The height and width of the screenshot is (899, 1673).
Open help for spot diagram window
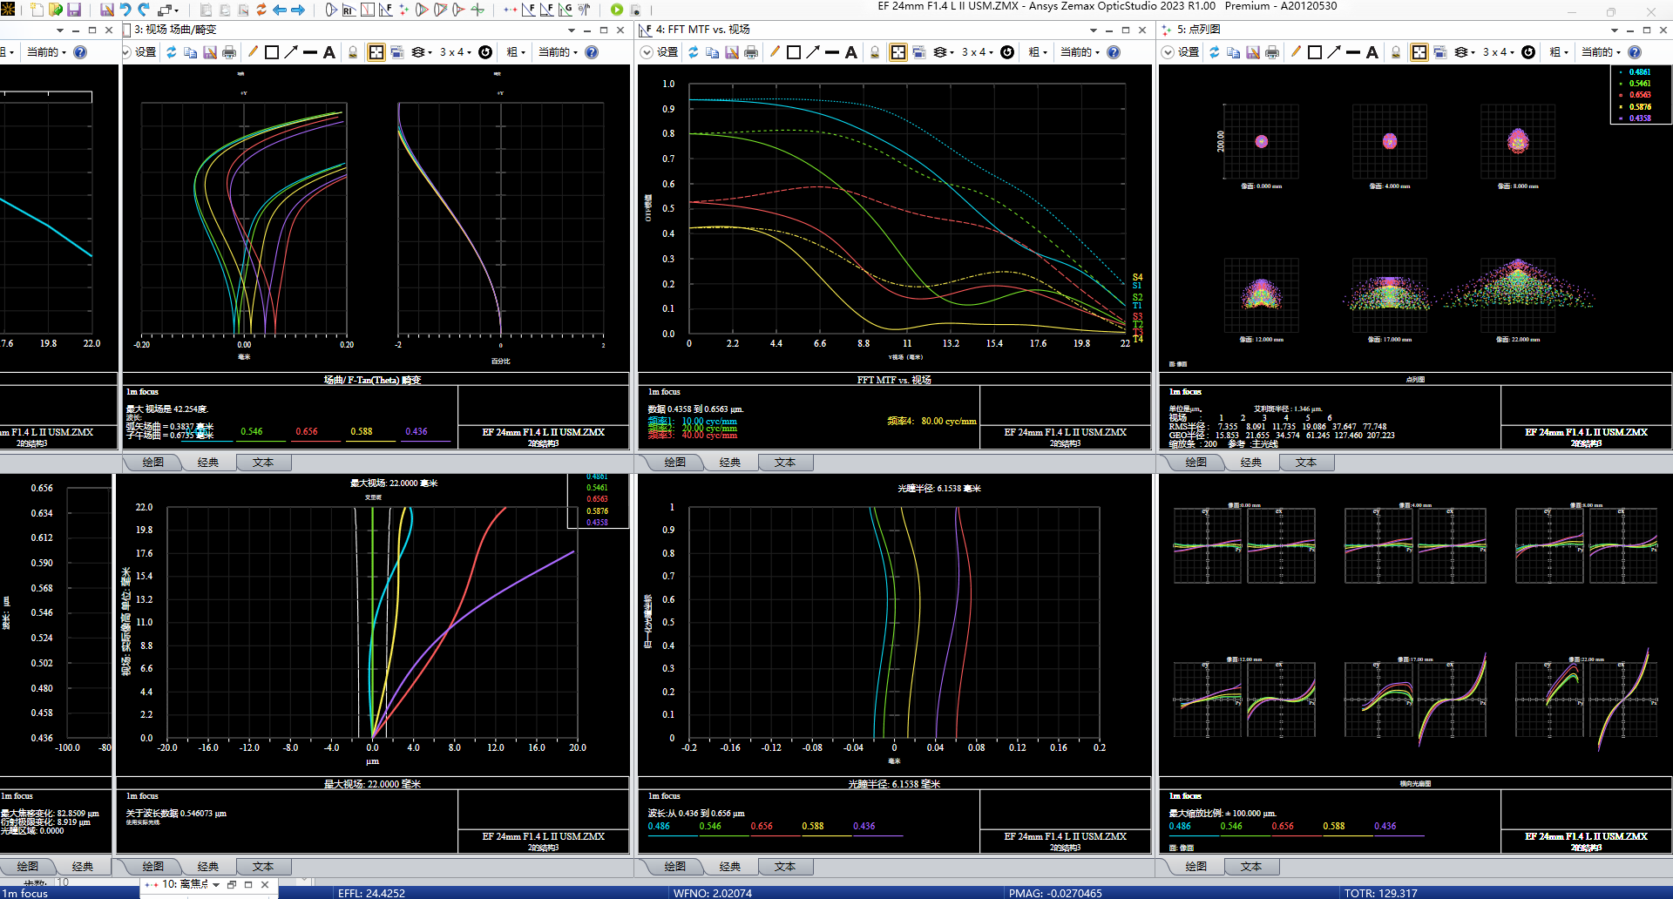point(1635,52)
